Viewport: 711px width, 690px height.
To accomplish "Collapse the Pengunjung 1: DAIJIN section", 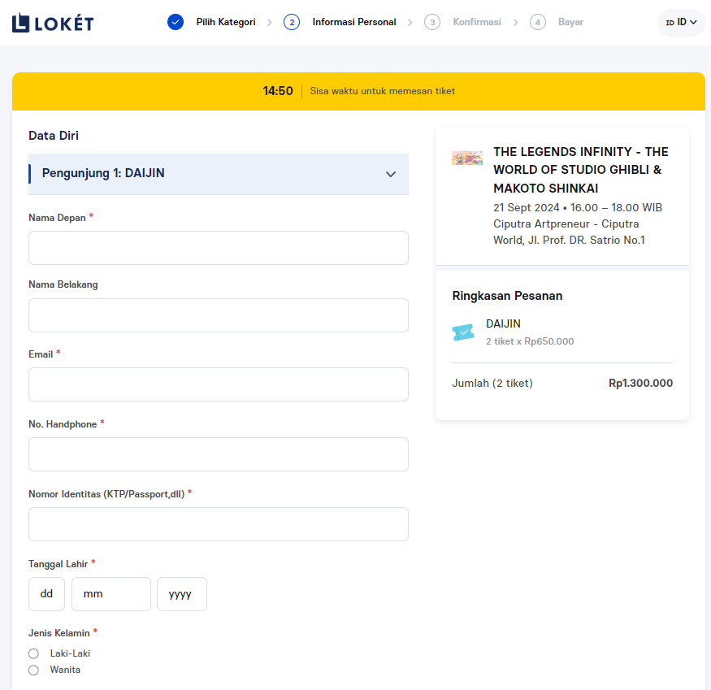I will (x=219, y=174).
